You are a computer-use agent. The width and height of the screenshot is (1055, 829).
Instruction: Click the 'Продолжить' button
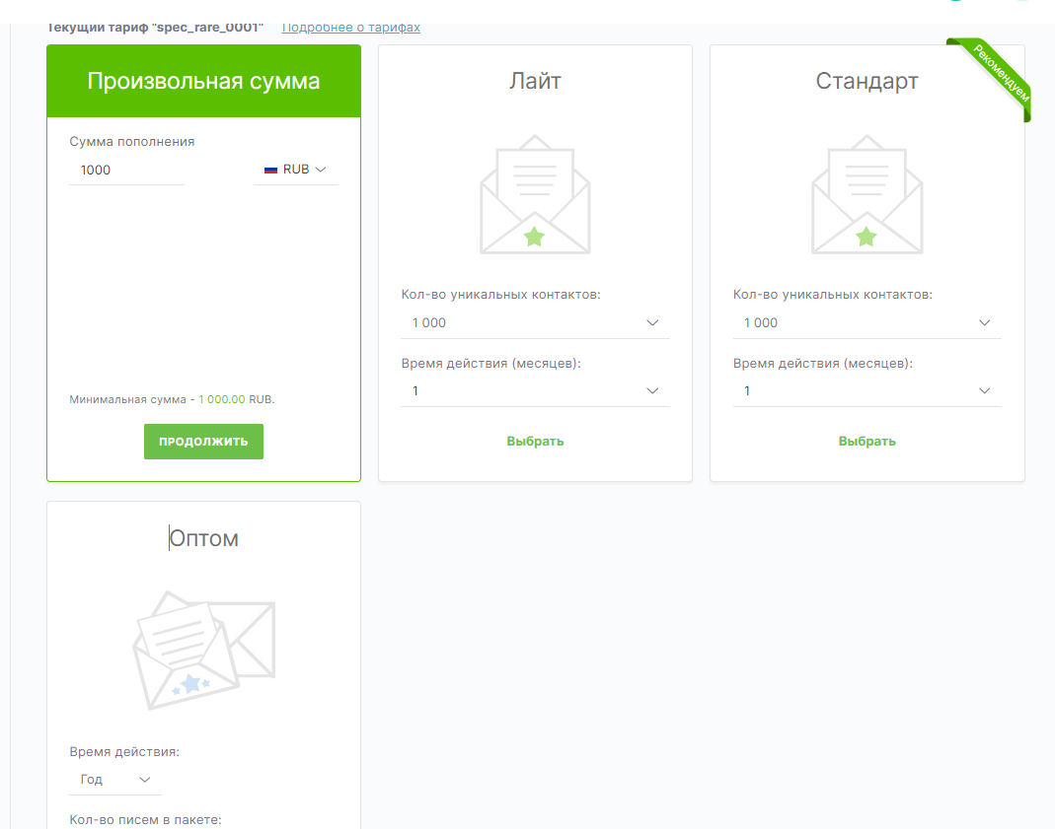[x=203, y=442]
